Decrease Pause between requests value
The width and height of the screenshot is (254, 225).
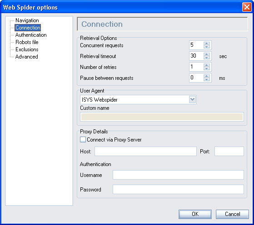(207, 79)
